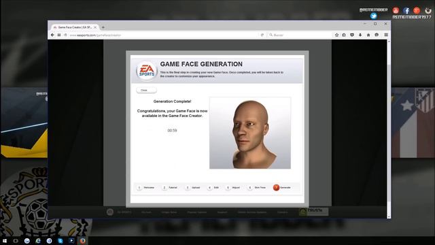Open the Firefox hamburger menu
Screen dimensions: 435x245
click(x=386, y=35)
